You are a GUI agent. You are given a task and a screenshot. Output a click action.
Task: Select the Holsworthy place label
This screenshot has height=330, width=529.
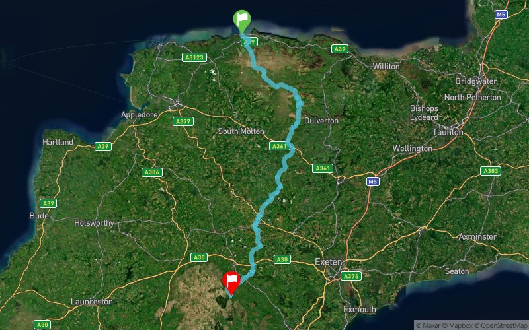94,223
